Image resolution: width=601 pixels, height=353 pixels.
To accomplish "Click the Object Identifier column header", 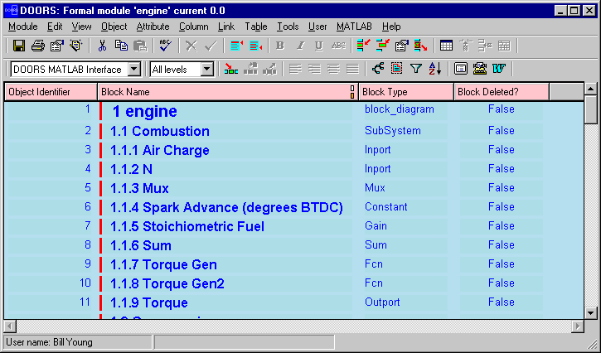I will 51,92.
